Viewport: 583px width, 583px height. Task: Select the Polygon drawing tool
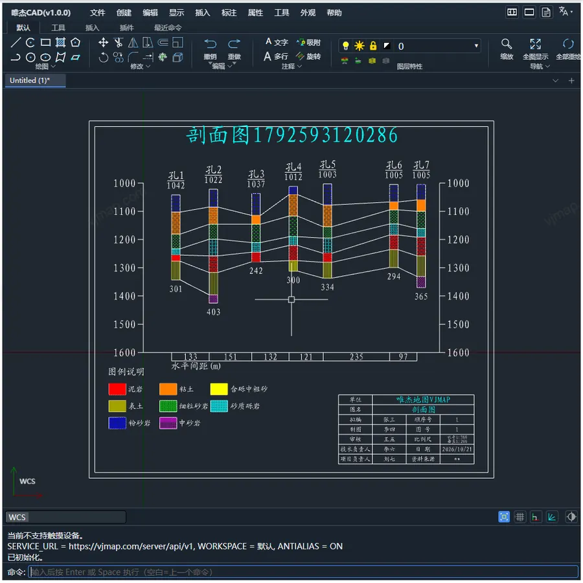pyautogui.click(x=76, y=42)
